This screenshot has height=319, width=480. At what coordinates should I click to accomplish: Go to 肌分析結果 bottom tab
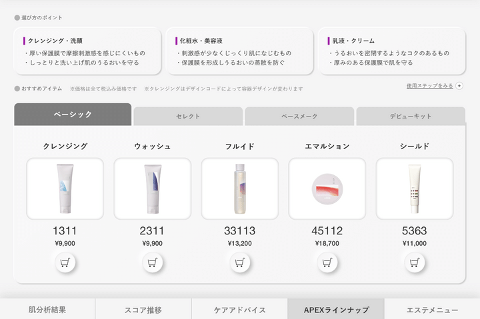tap(47, 310)
